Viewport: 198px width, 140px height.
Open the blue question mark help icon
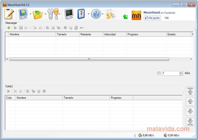[96, 14]
